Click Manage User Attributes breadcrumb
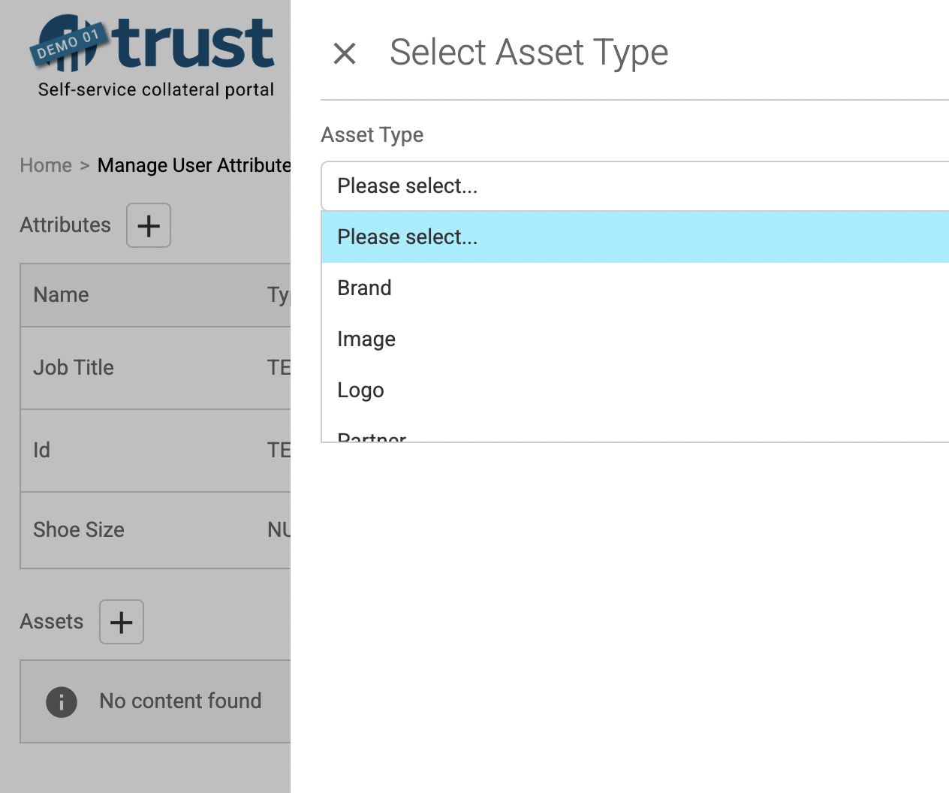 194,165
